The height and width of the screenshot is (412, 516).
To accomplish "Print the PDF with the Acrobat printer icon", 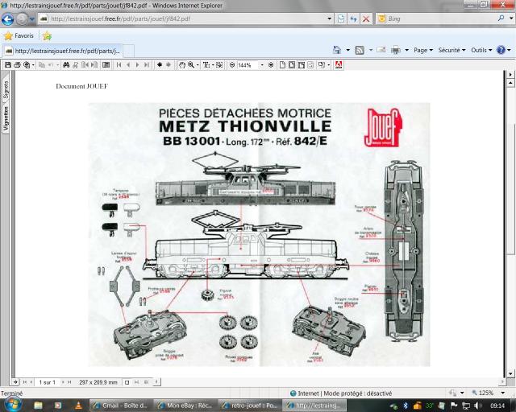I will tap(17, 65).
